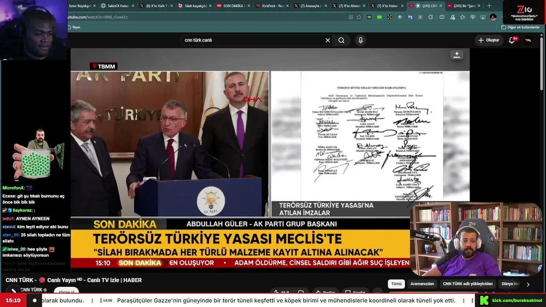Image resolution: width=546 pixels, height=307 pixels.
Task: Click the enlarge icon on the video
Action: [456, 55]
